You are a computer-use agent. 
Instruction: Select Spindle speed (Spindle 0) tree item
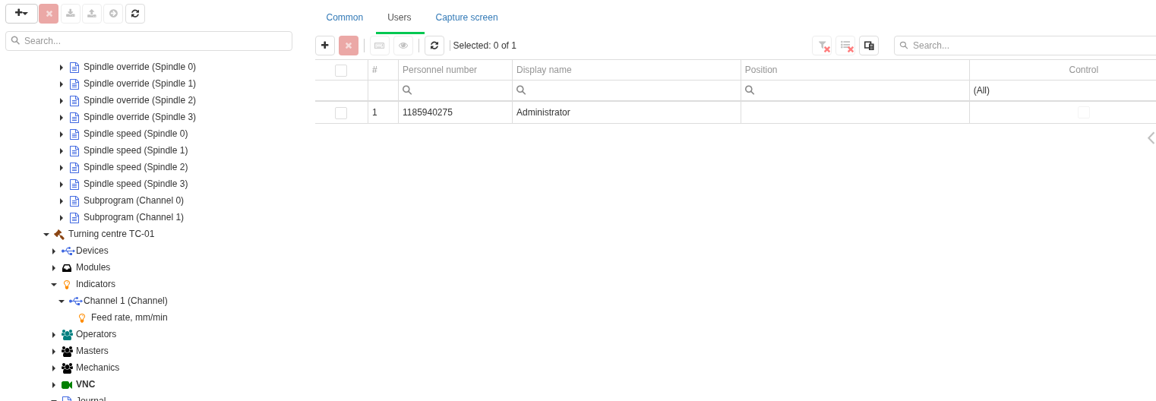136,134
